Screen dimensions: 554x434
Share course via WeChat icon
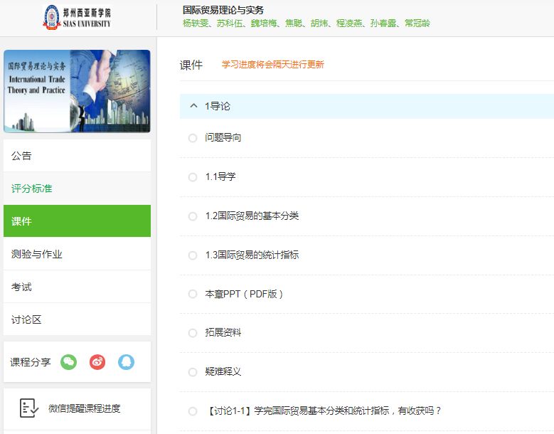(x=68, y=362)
